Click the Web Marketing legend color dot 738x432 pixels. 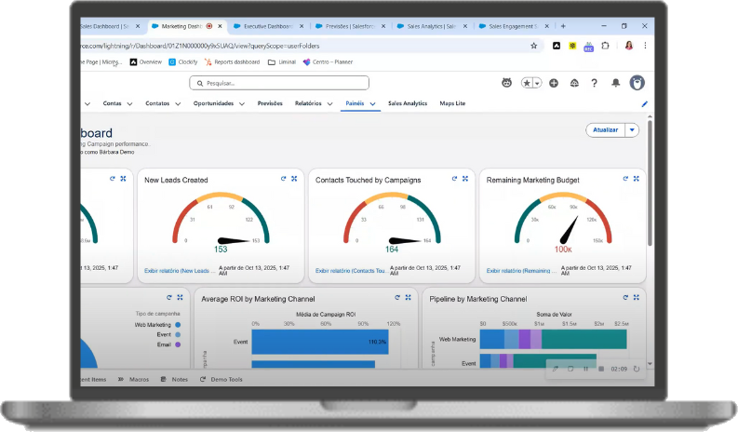tap(178, 325)
